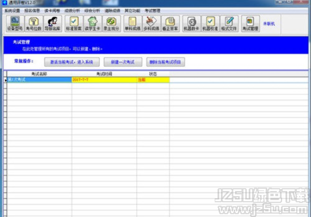Open the 单科成绩 document icon
This screenshot has height=217, width=311.
(x=133, y=24)
